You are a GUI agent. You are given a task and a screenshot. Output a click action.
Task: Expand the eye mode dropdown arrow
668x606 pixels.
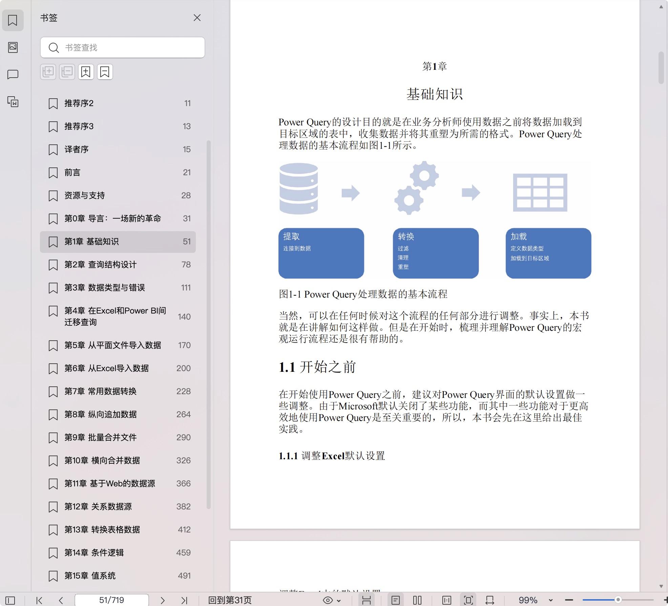pyautogui.click(x=339, y=601)
